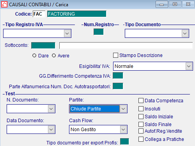
Task: Toggle the Insoluti checkbox
Action: (x=141, y=109)
